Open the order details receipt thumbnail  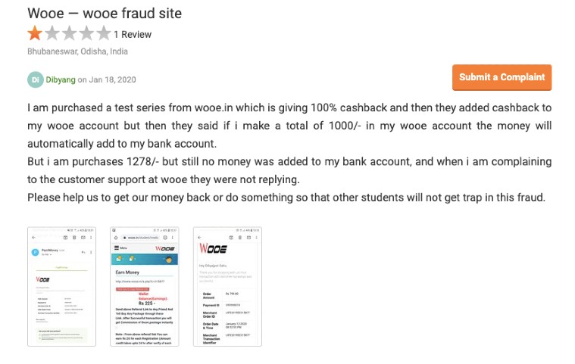227,286
